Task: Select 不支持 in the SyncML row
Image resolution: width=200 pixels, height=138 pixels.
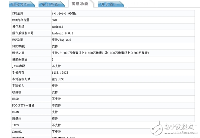Action: (x=56, y=132)
